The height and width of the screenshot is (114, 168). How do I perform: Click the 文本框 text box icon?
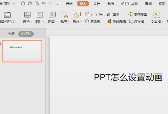(157, 15)
